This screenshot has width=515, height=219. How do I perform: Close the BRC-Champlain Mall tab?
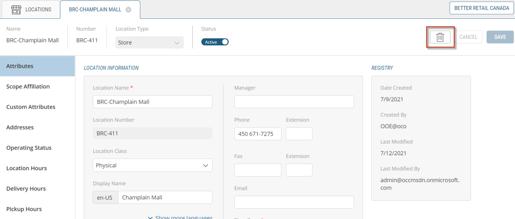click(128, 9)
